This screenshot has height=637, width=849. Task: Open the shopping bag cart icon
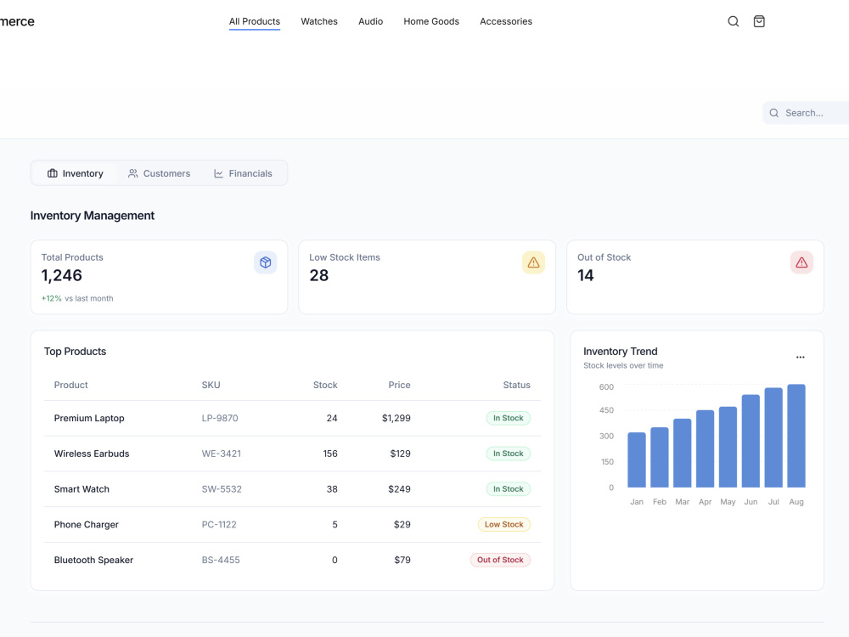pos(759,21)
